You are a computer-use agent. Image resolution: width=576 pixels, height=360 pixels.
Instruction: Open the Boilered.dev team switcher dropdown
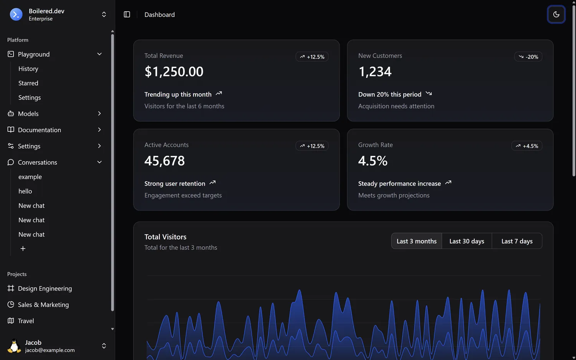click(x=104, y=15)
